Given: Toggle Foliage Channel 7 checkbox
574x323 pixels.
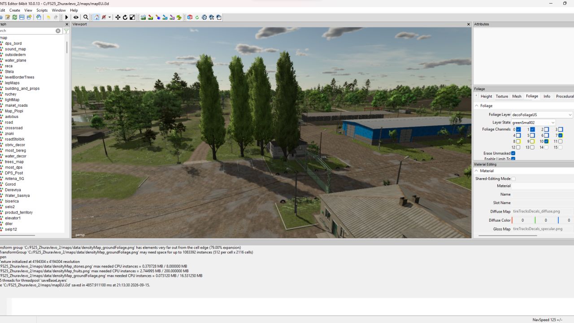Looking at the screenshot, I should [x=561, y=135].
